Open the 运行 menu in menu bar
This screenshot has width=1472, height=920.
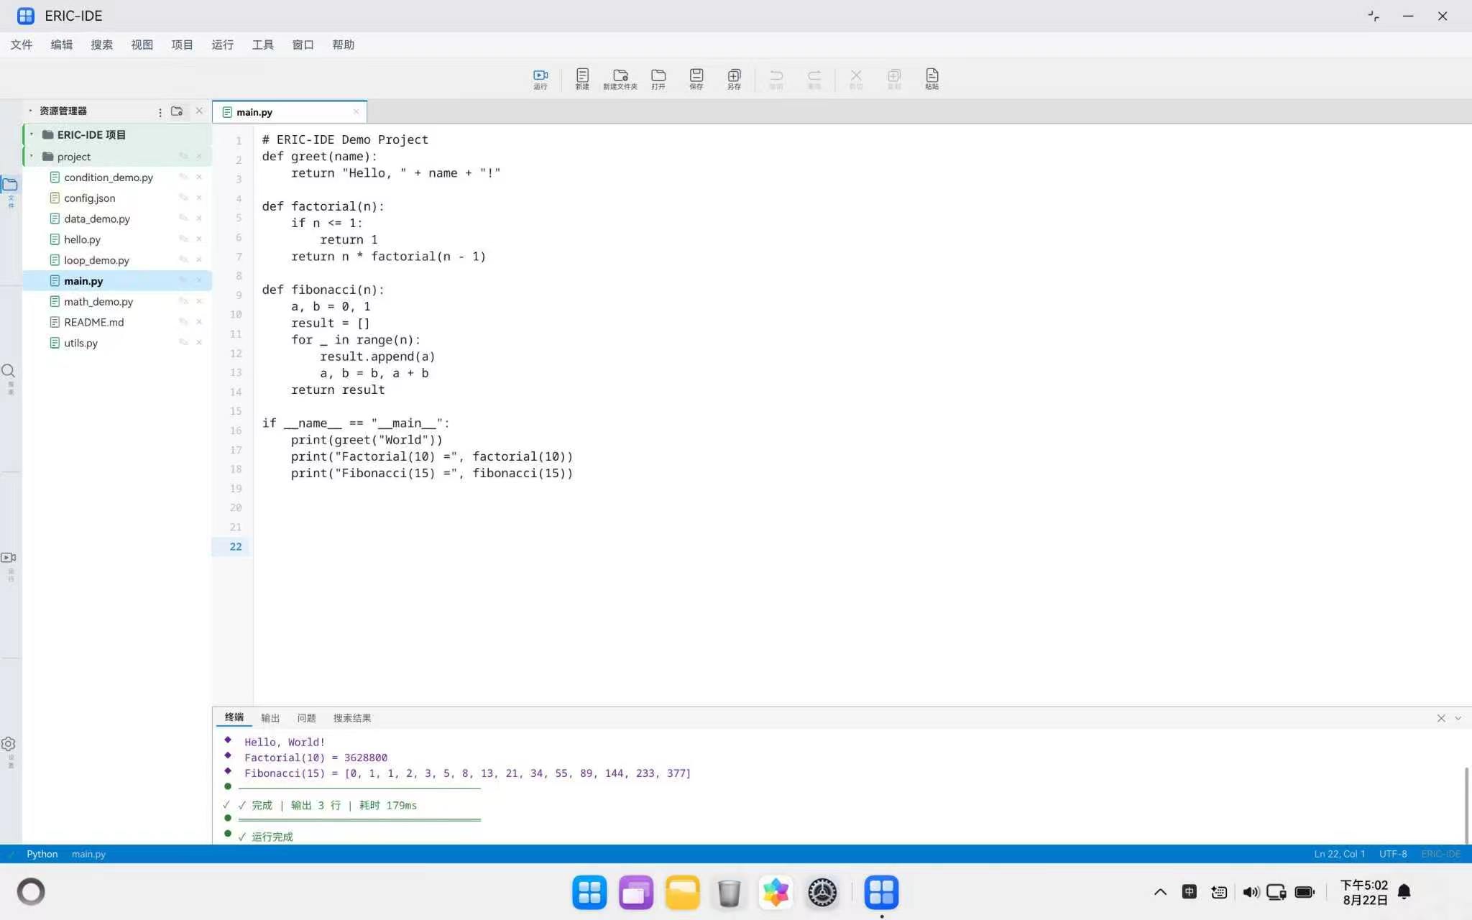point(223,45)
